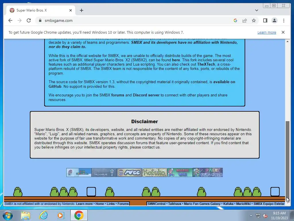This screenshot has height=221, width=294.
Task: Click Learn more in the update infobar
Action: click(x=267, y=32)
